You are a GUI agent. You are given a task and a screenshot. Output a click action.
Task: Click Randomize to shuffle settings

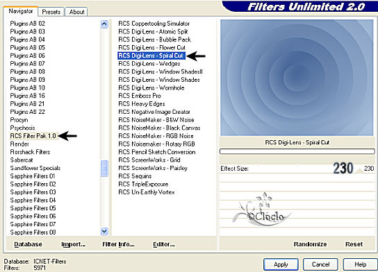coord(310,244)
